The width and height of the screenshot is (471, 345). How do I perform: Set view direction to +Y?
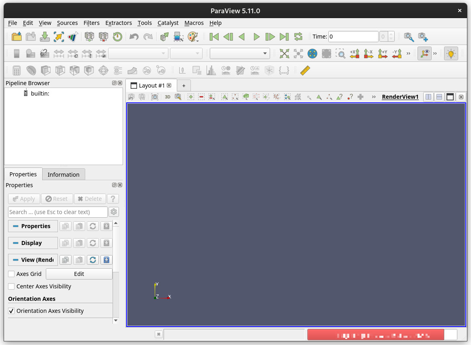tap(383, 53)
